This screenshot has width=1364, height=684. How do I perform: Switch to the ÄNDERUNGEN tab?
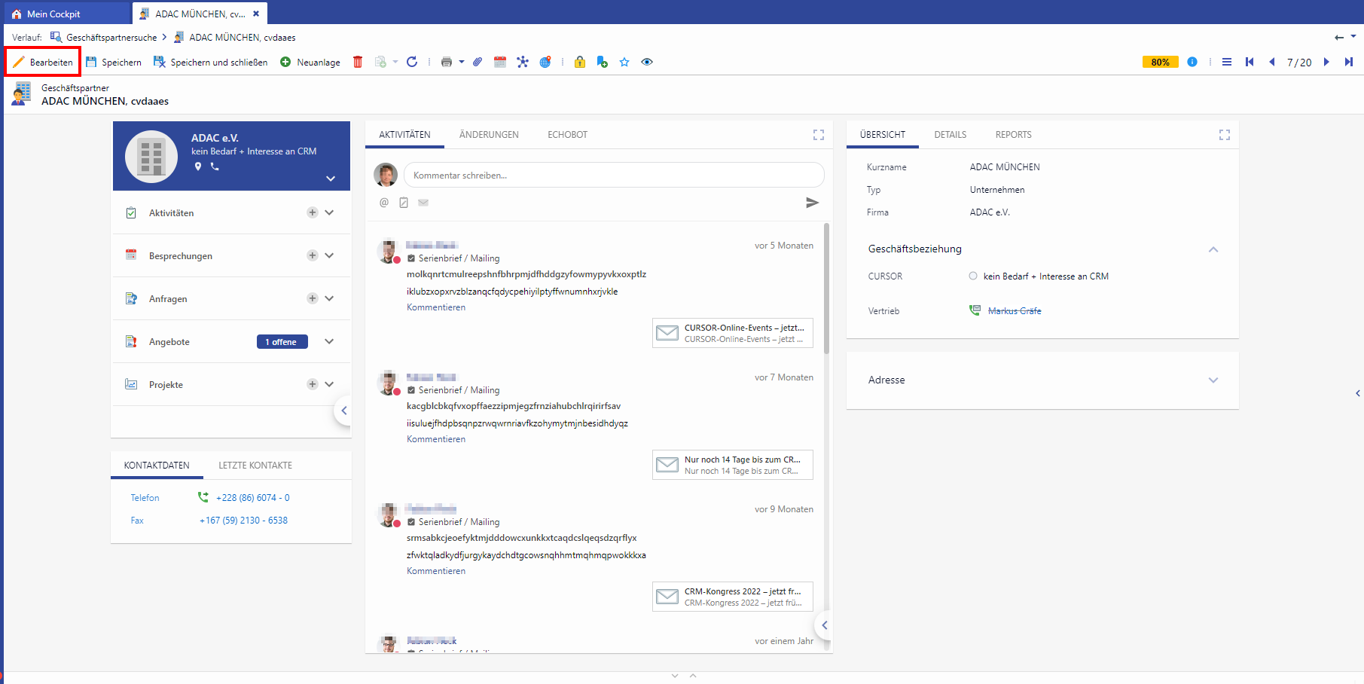(x=489, y=135)
